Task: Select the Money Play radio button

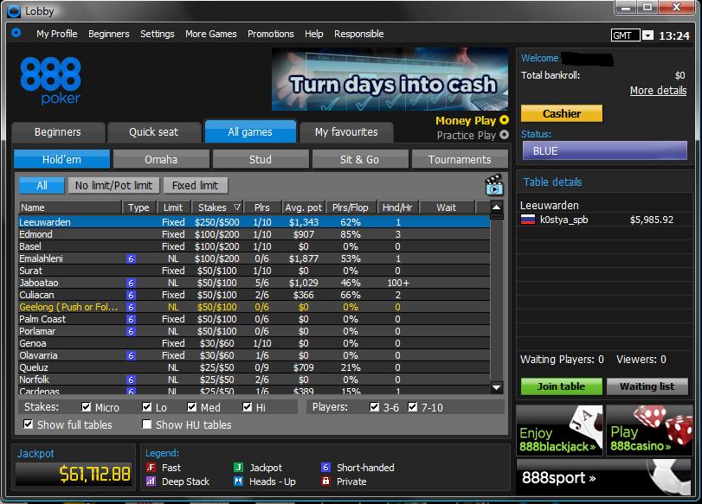Action: 504,120
